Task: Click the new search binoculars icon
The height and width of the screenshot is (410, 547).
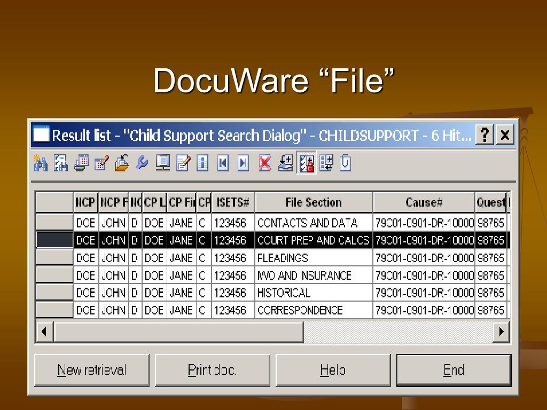Action: 41,163
